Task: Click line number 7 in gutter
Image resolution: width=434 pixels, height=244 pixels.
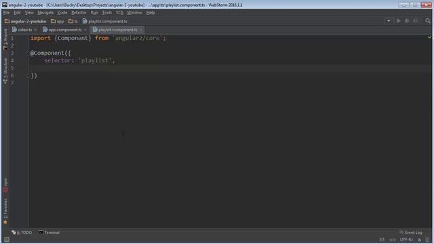Action: pyautogui.click(x=12, y=83)
